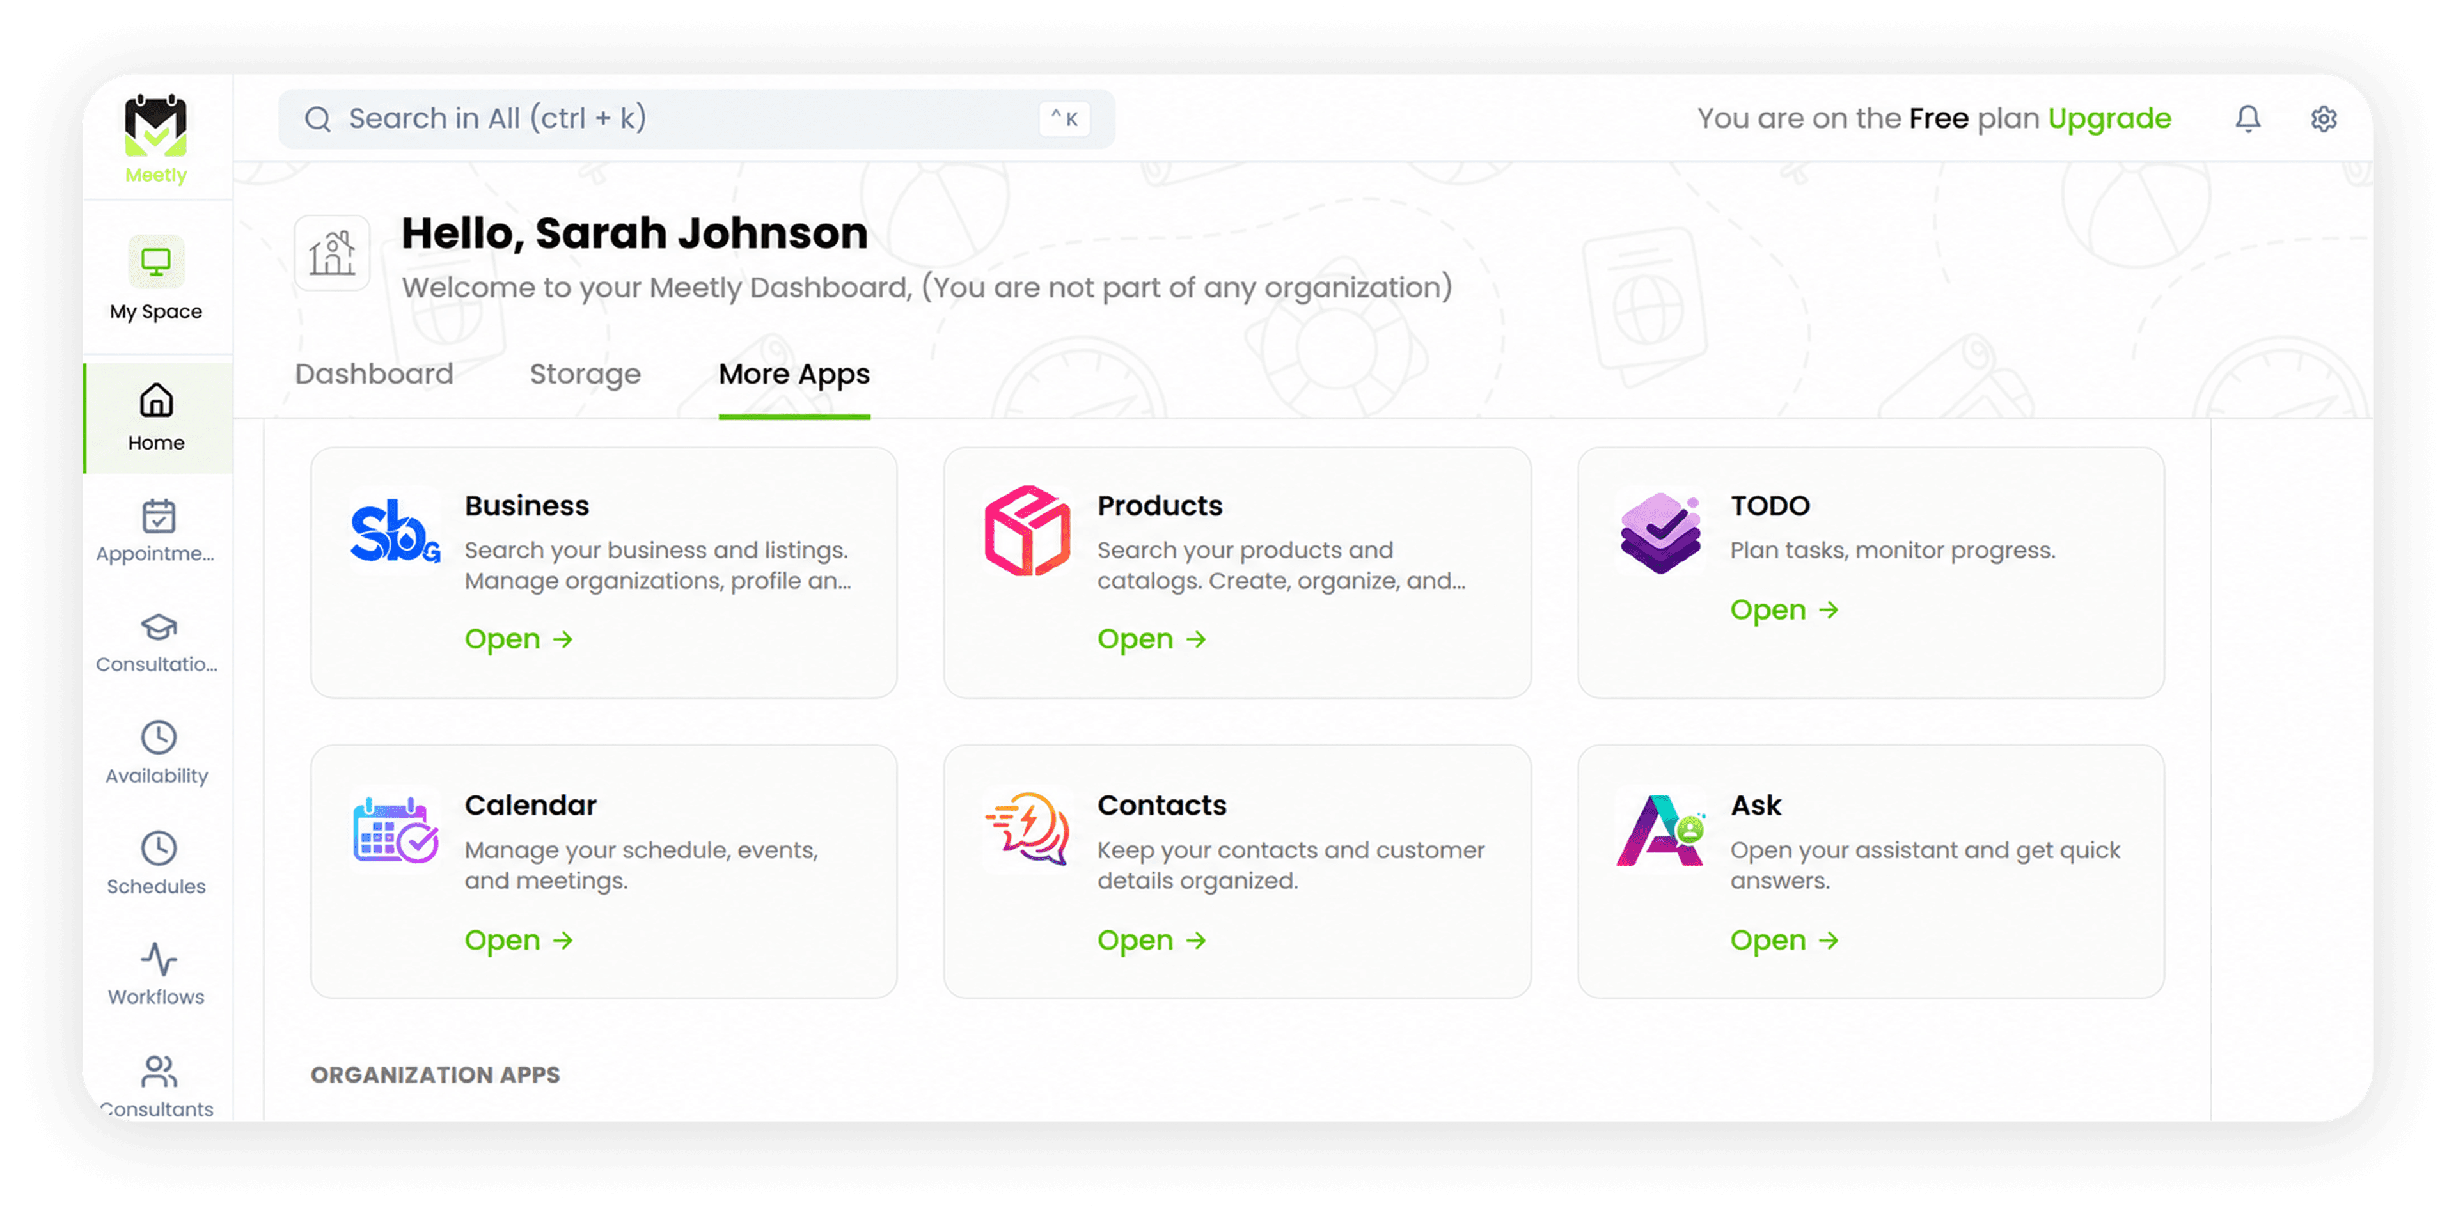Click the Meetly logo icon

tap(155, 126)
